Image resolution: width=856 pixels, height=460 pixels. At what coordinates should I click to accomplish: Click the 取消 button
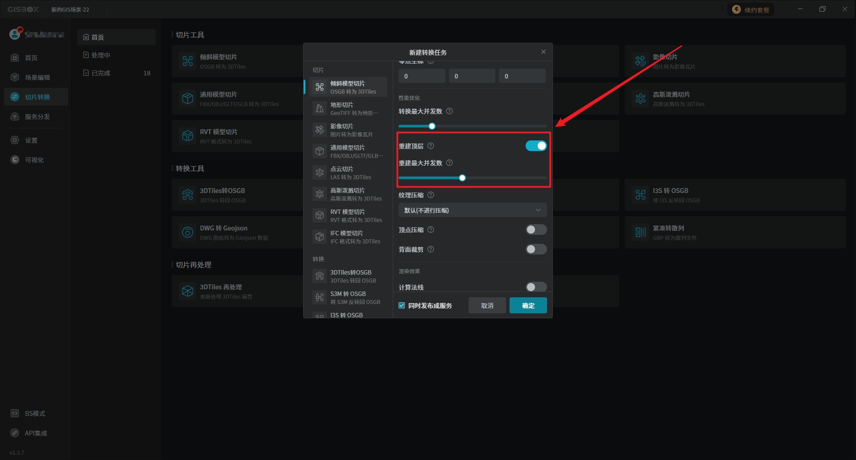coord(487,306)
